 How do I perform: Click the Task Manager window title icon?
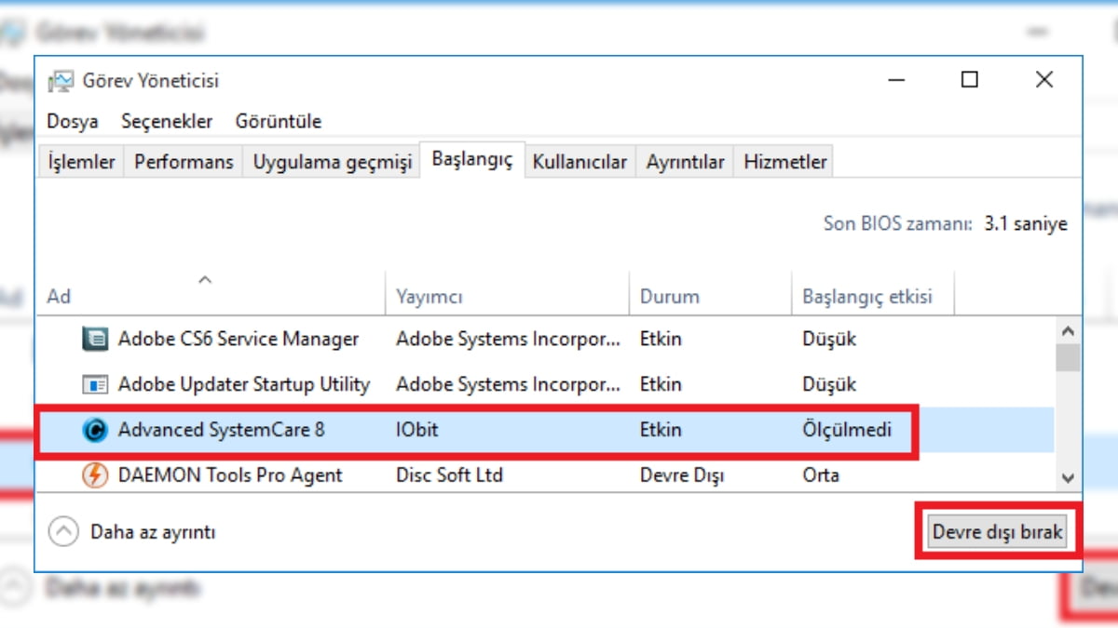point(61,80)
